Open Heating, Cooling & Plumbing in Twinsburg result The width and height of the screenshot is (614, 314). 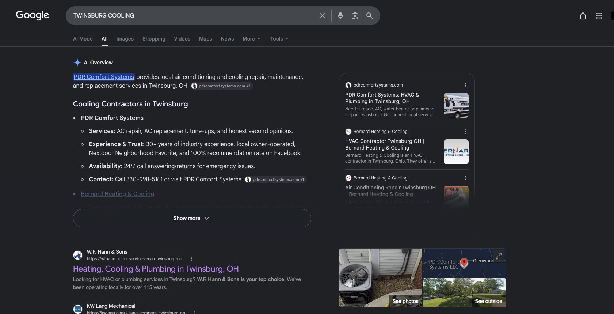156,269
